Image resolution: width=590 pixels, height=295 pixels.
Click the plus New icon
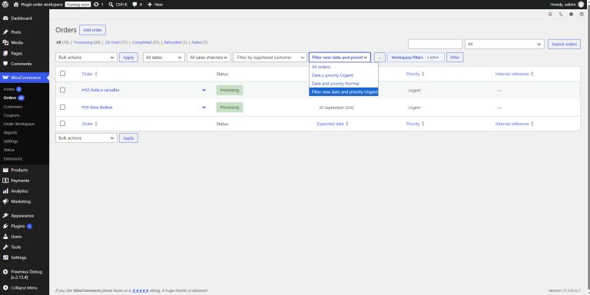149,5
